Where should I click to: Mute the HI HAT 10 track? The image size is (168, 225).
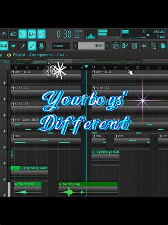point(4,99)
